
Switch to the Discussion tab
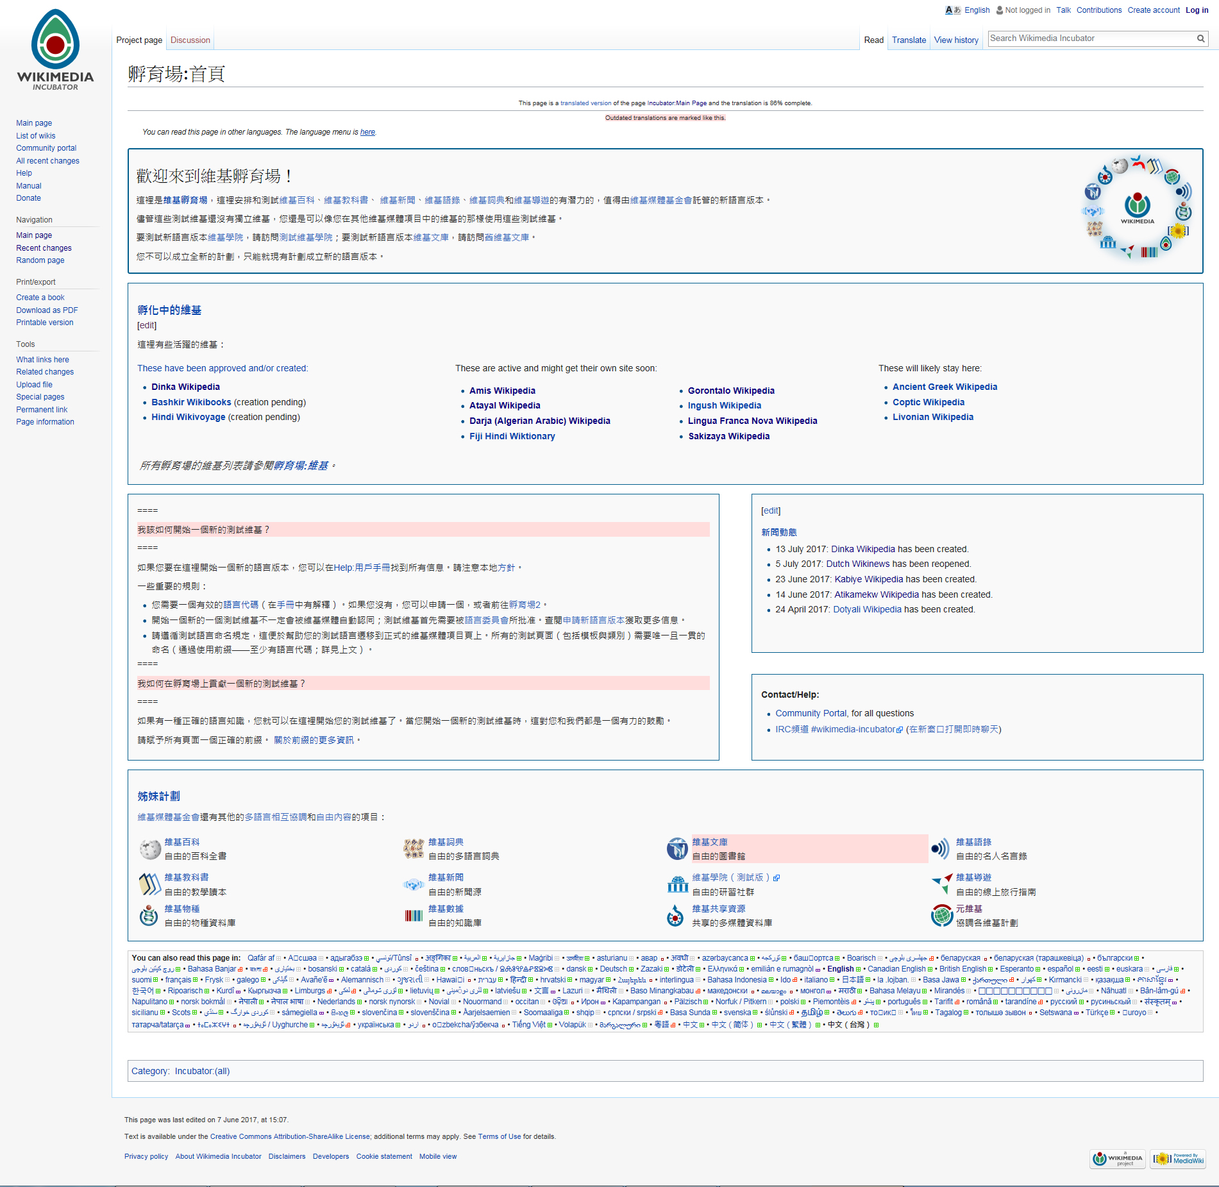point(190,40)
